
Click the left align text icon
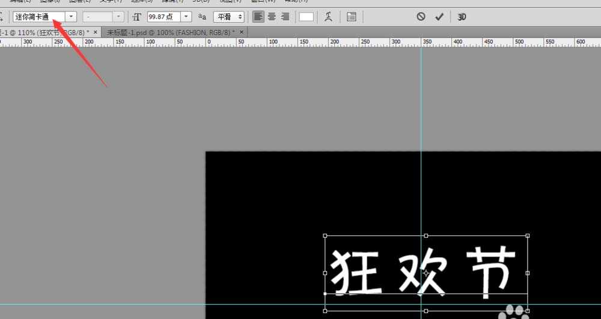pos(258,17)
